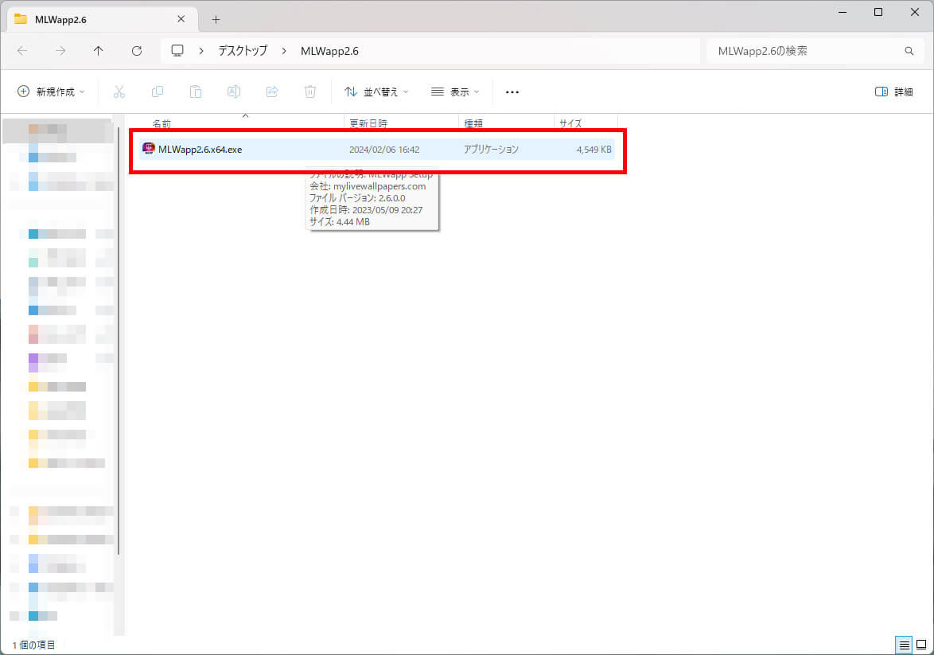This screenshot has height=655, width=934.
Task: Open the 表示 view options dropdown
Action: click(x=455, y=92)
